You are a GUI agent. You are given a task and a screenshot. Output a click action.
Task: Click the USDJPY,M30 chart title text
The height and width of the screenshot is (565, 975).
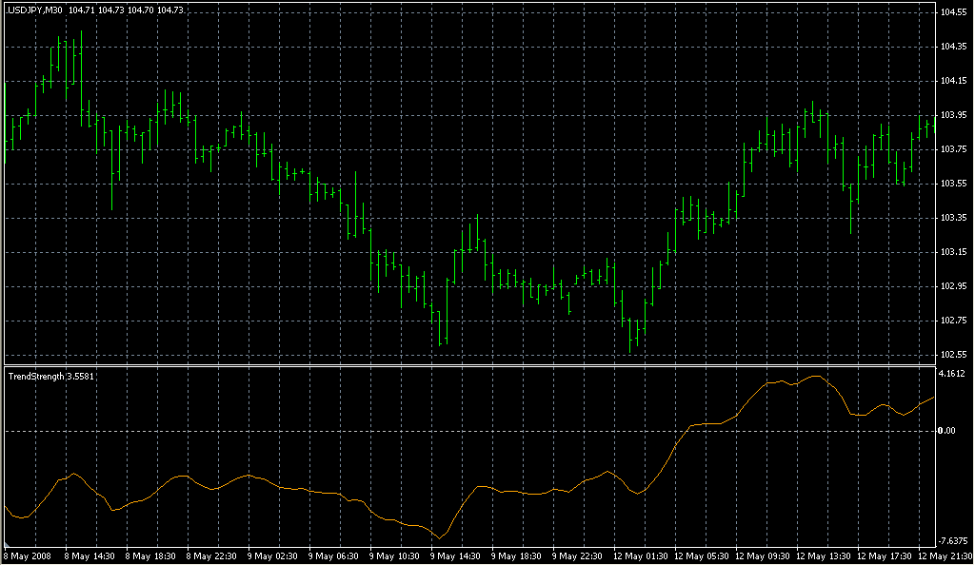34,10
